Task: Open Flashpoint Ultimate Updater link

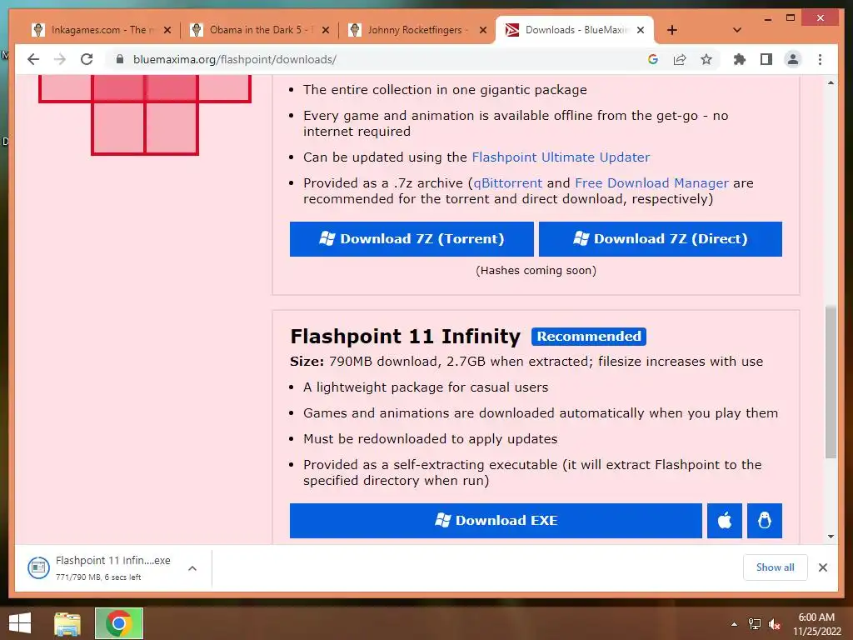Action: tap(561, 157)
